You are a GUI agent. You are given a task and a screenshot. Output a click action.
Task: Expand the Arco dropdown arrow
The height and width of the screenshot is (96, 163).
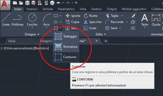tap(47, 28)
